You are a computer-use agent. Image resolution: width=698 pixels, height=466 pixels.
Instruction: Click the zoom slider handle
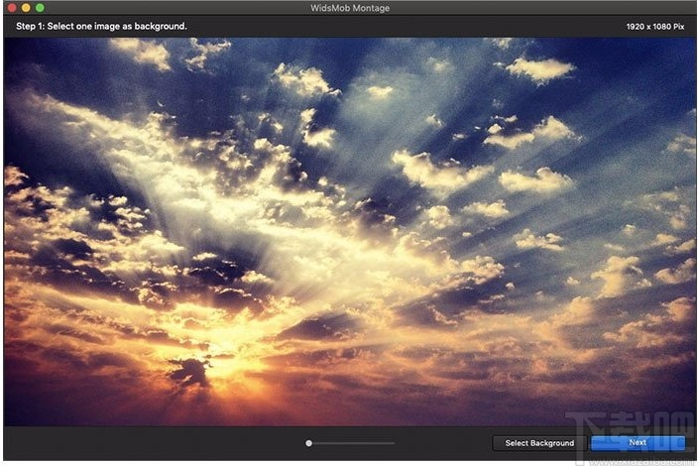[x=309, y=443]
